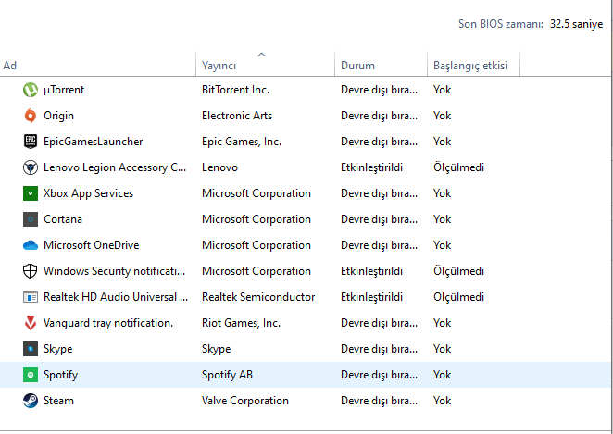
Task: Select the Vanguard tray notification name
Action: (x=108, y=323)
